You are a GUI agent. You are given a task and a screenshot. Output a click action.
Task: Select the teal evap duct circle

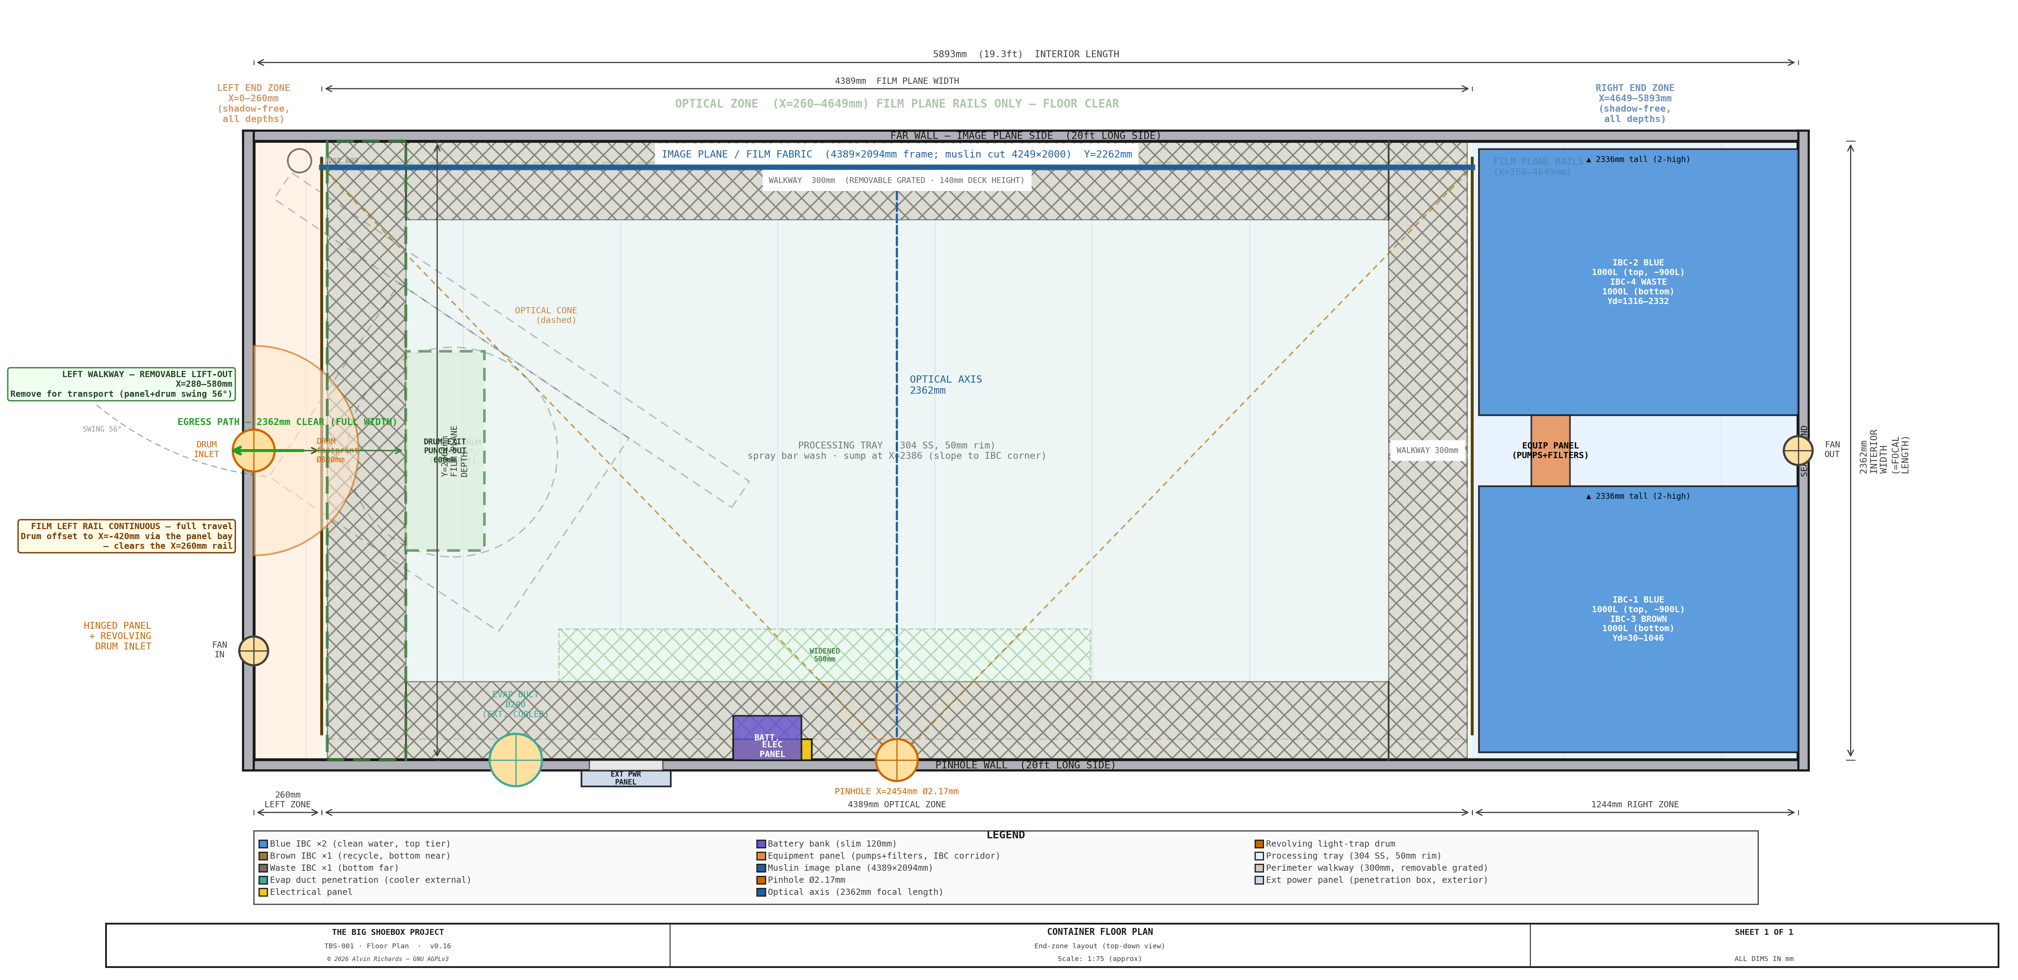[515, 760]
